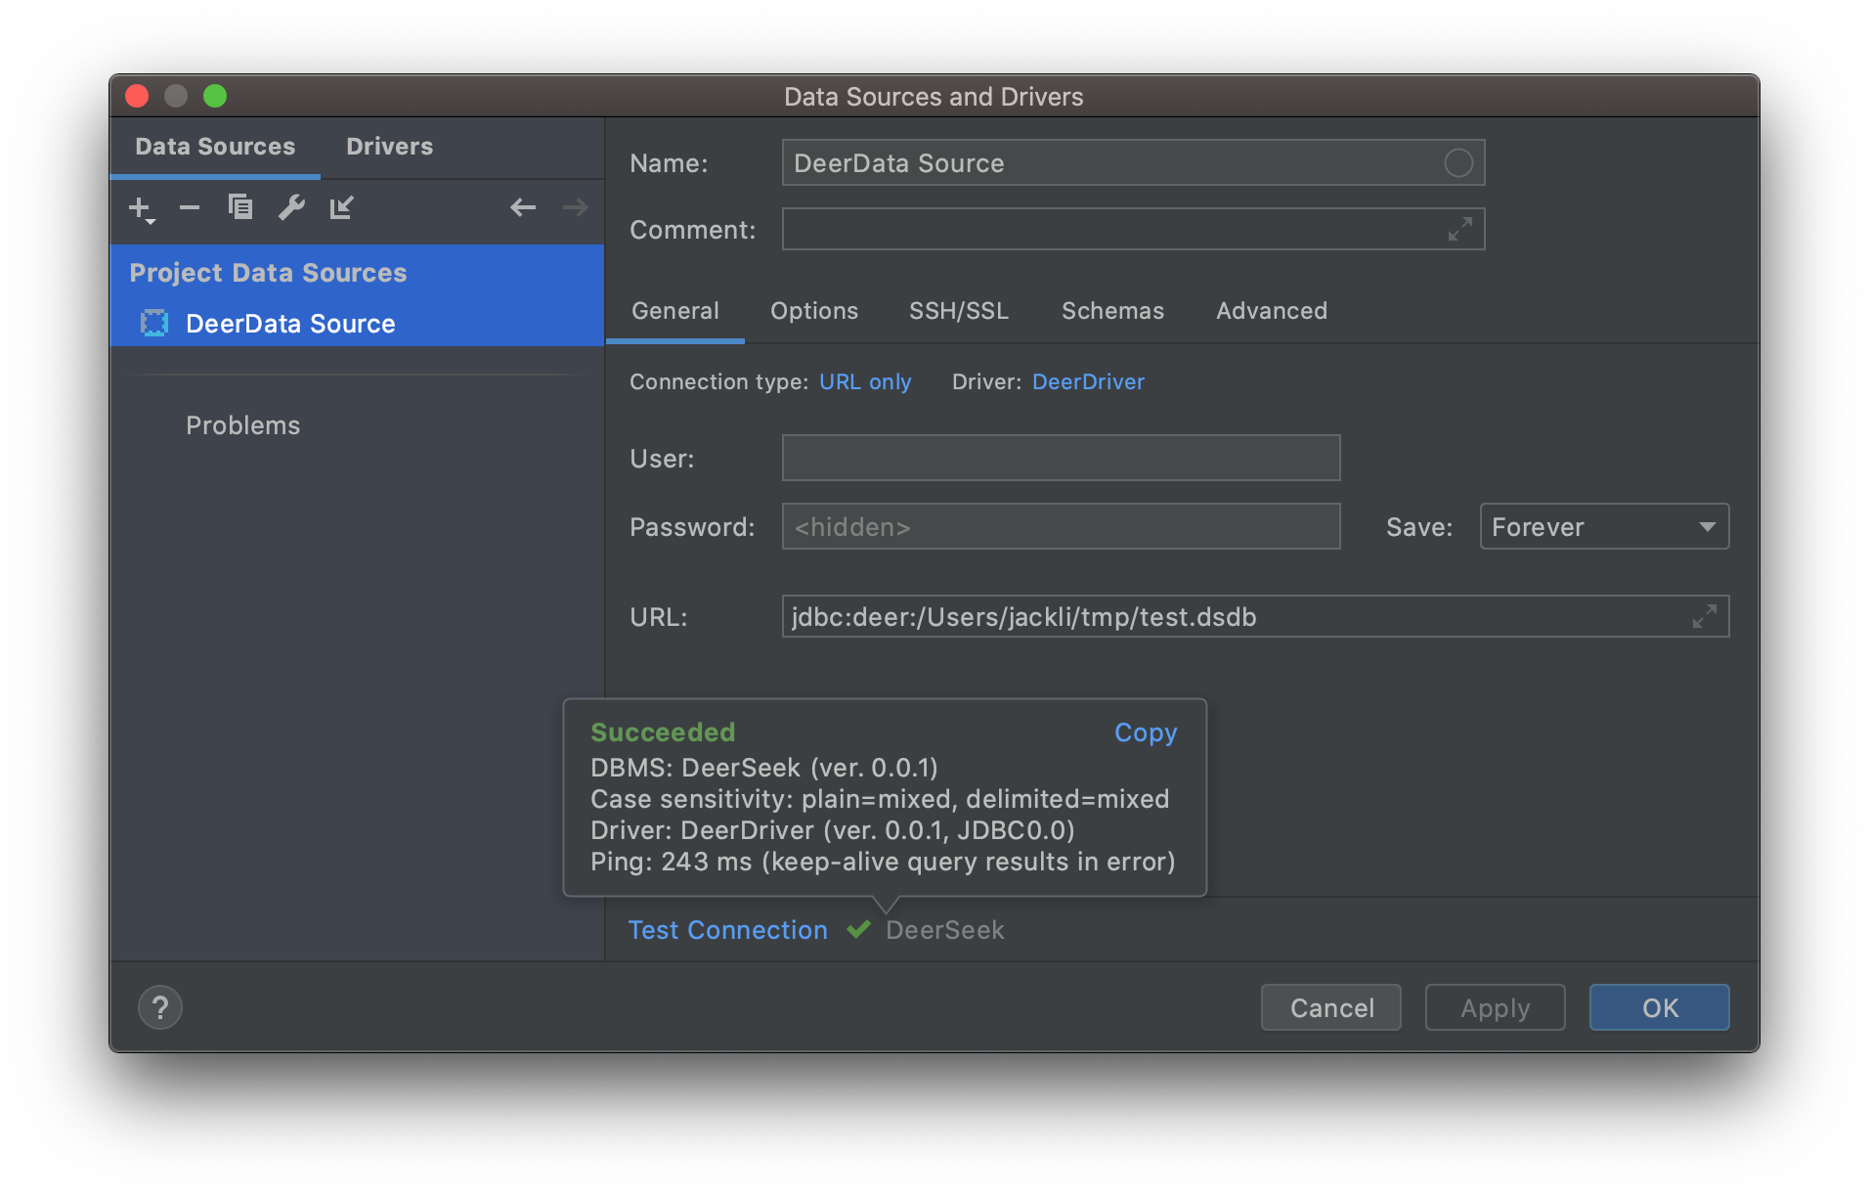Click the Apply button

1495,1007
